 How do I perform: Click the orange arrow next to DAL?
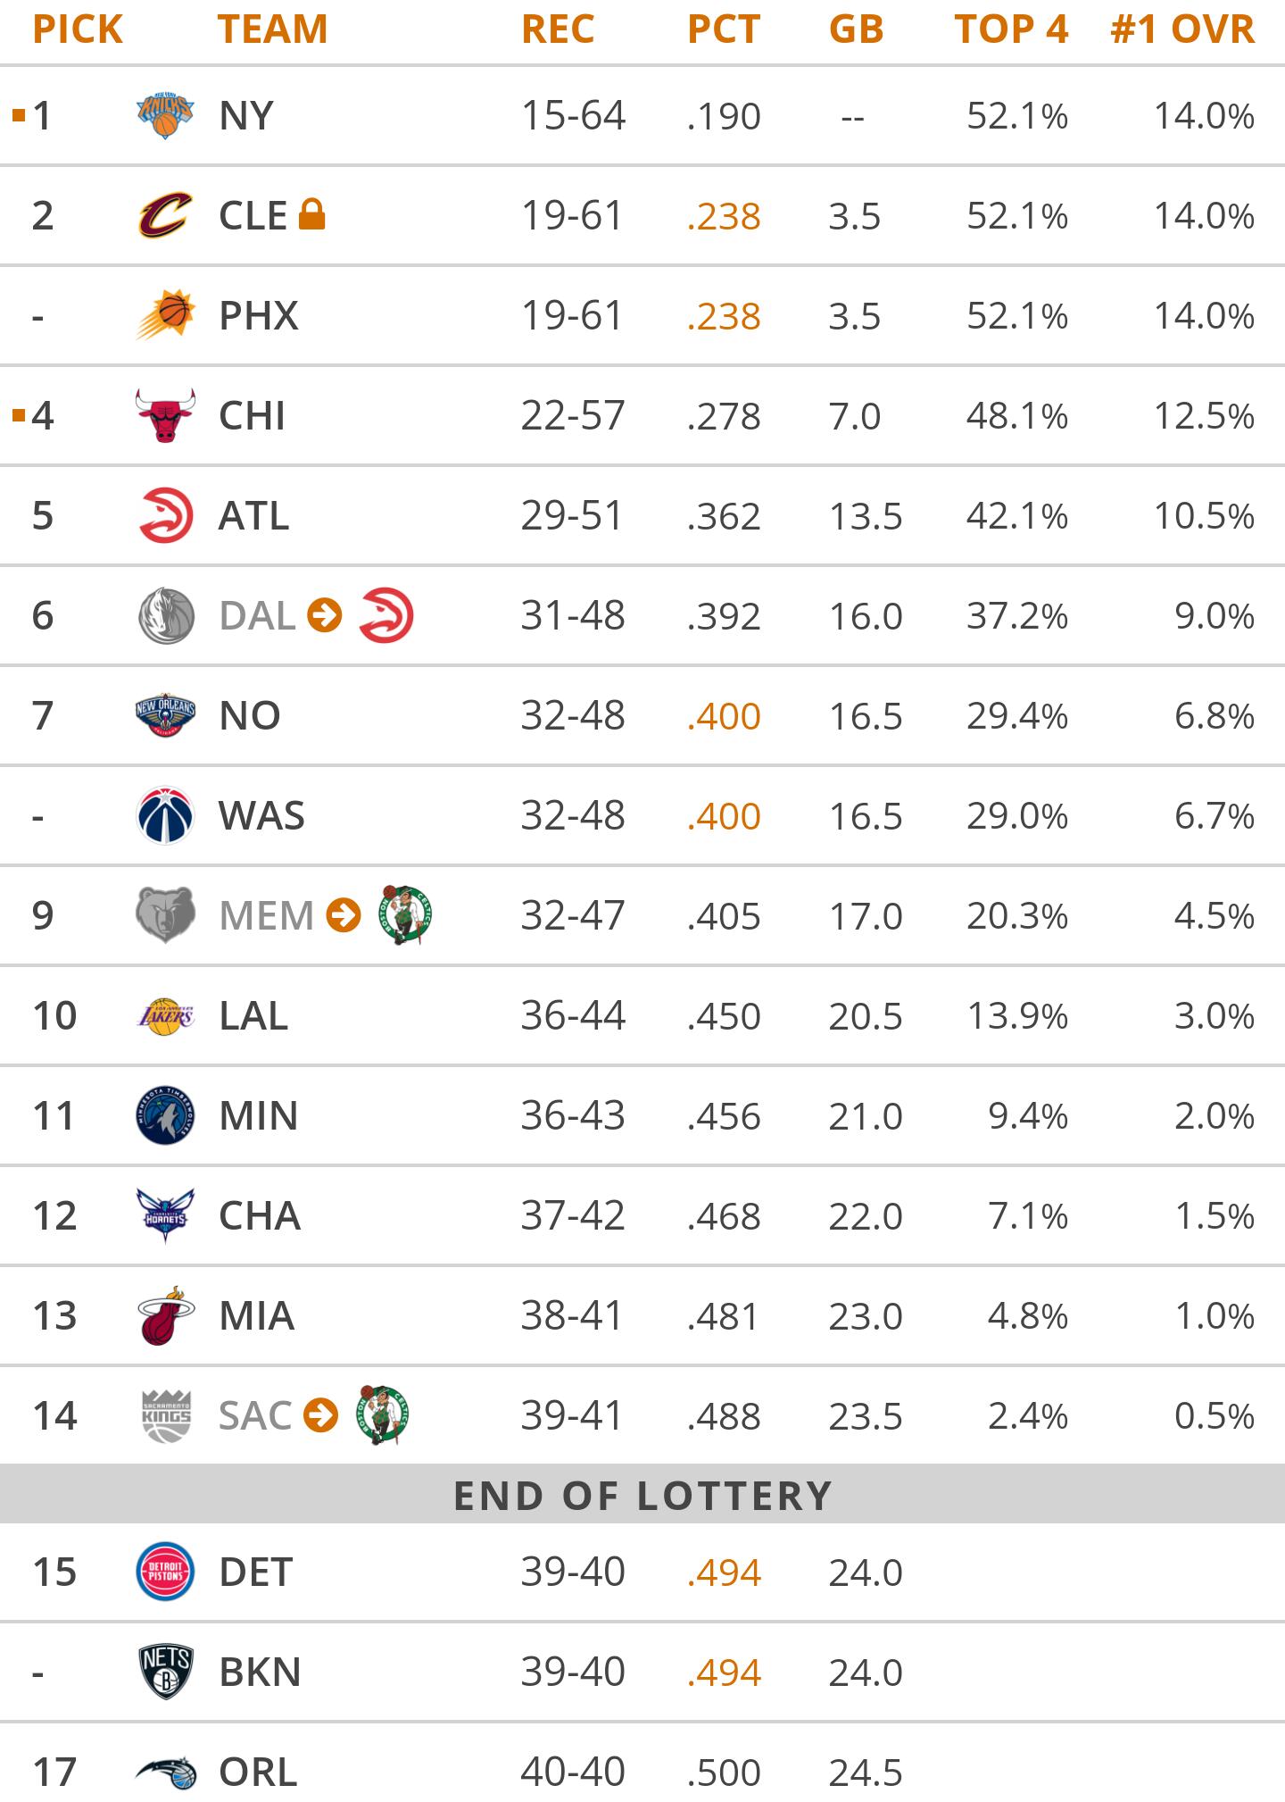[325, 615]
